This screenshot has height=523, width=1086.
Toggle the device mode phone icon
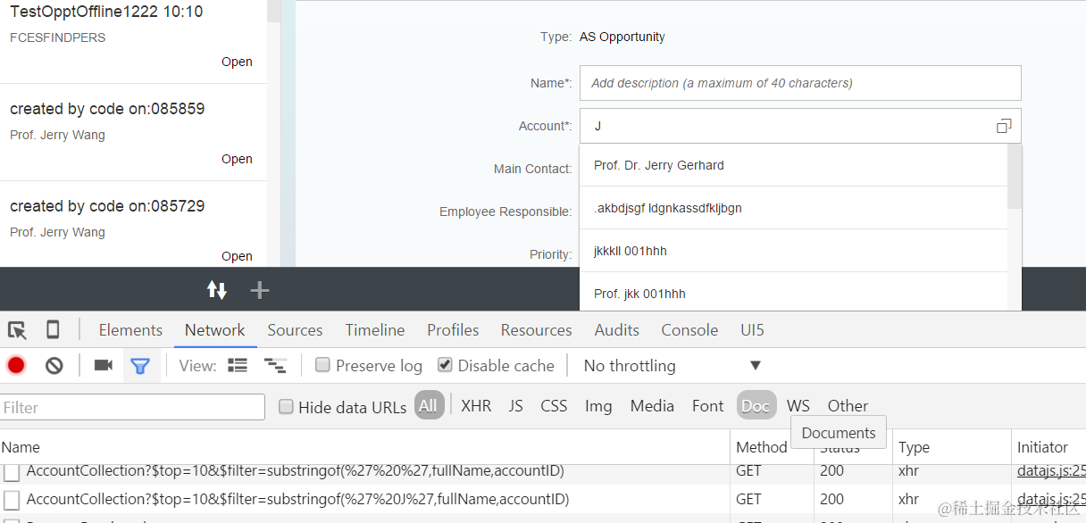tap(53, 330)
